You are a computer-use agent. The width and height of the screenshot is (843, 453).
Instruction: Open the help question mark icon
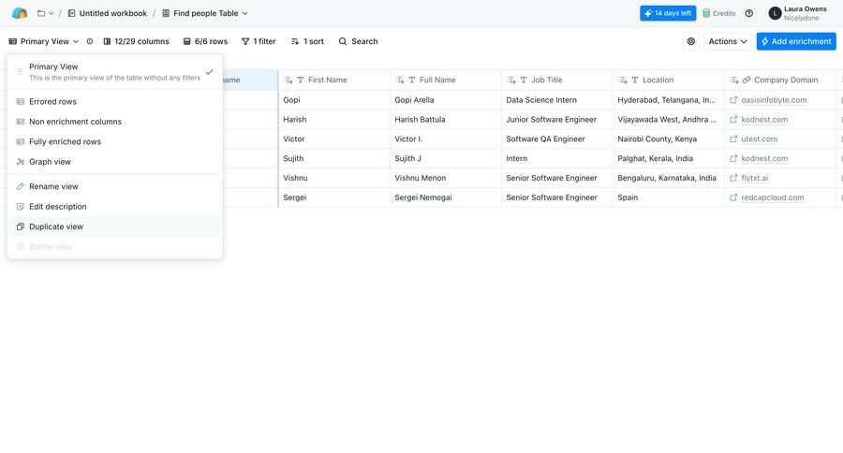click(749, 13)
